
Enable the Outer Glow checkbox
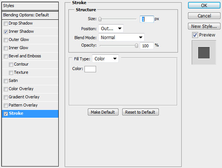click(x=6, y=40)
